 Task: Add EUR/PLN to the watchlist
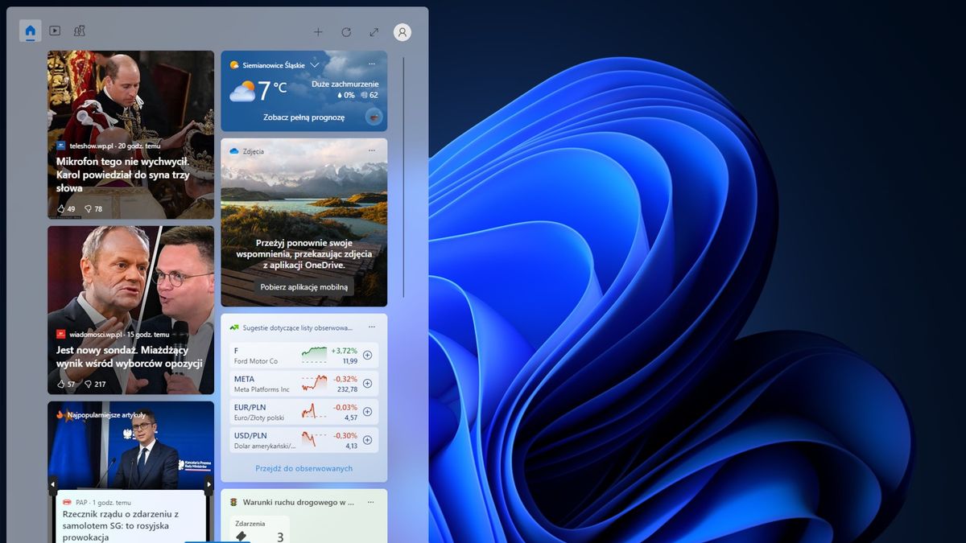tap(368, 412)
